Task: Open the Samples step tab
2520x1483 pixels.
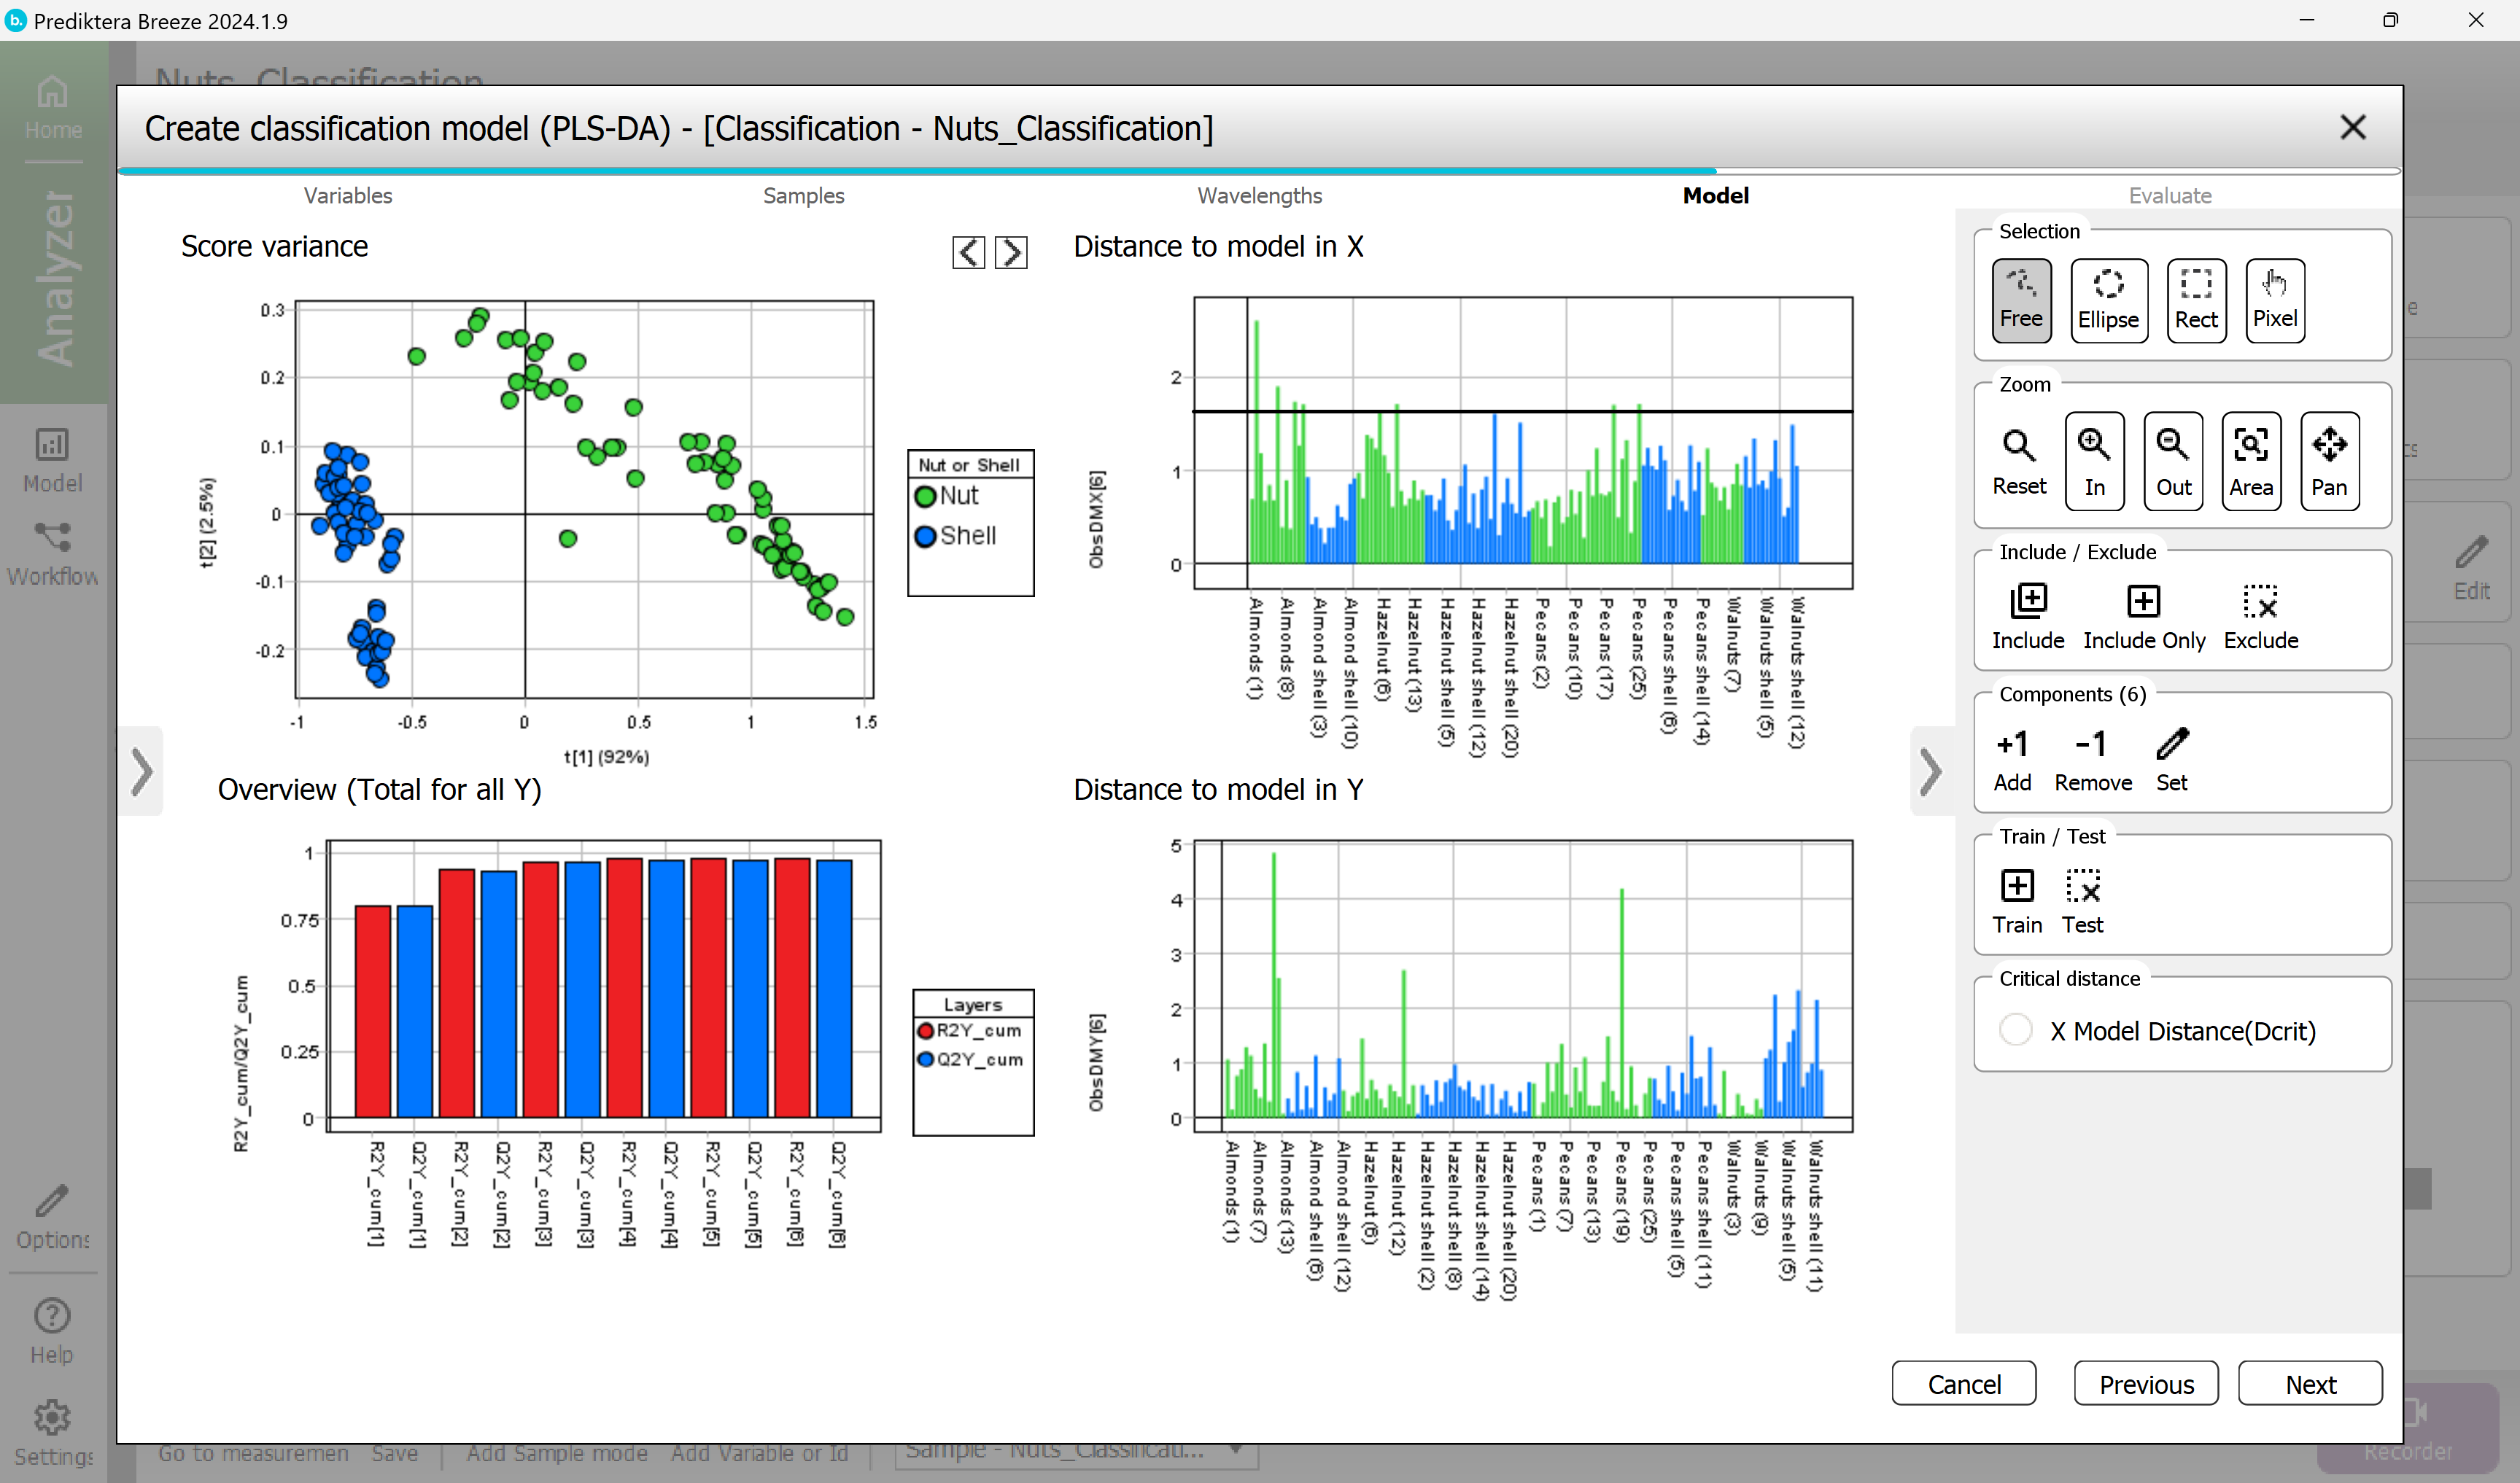Action: [x=803, y=196]
